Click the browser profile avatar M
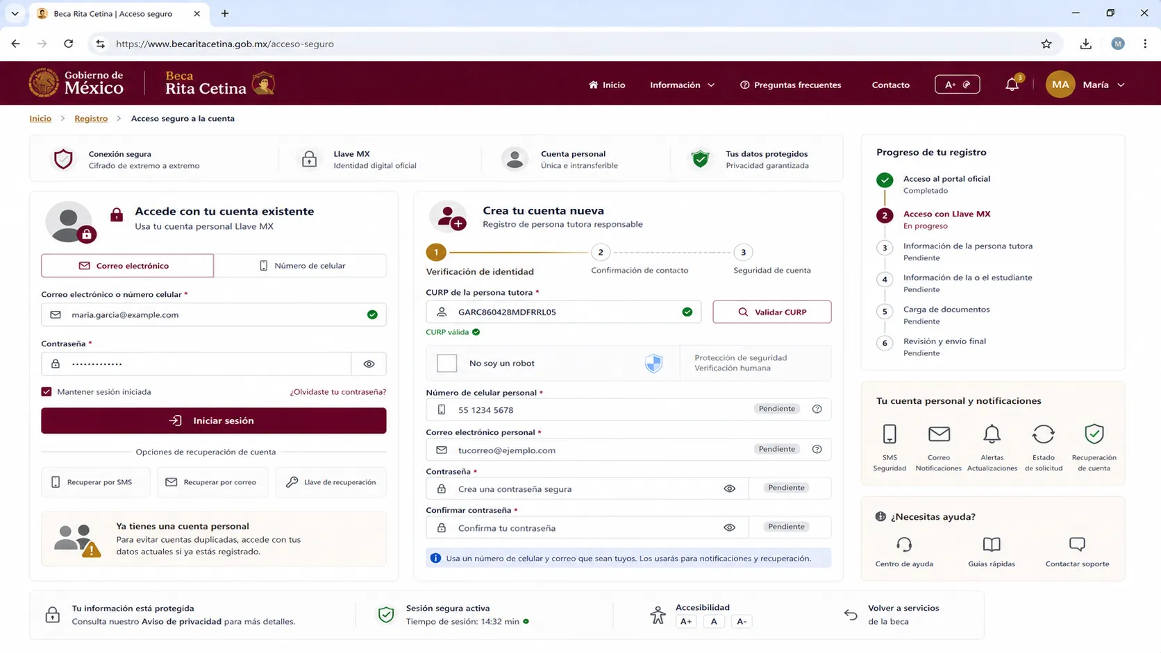This screenshot has width=1161, height=653. tap(1118, 44)
